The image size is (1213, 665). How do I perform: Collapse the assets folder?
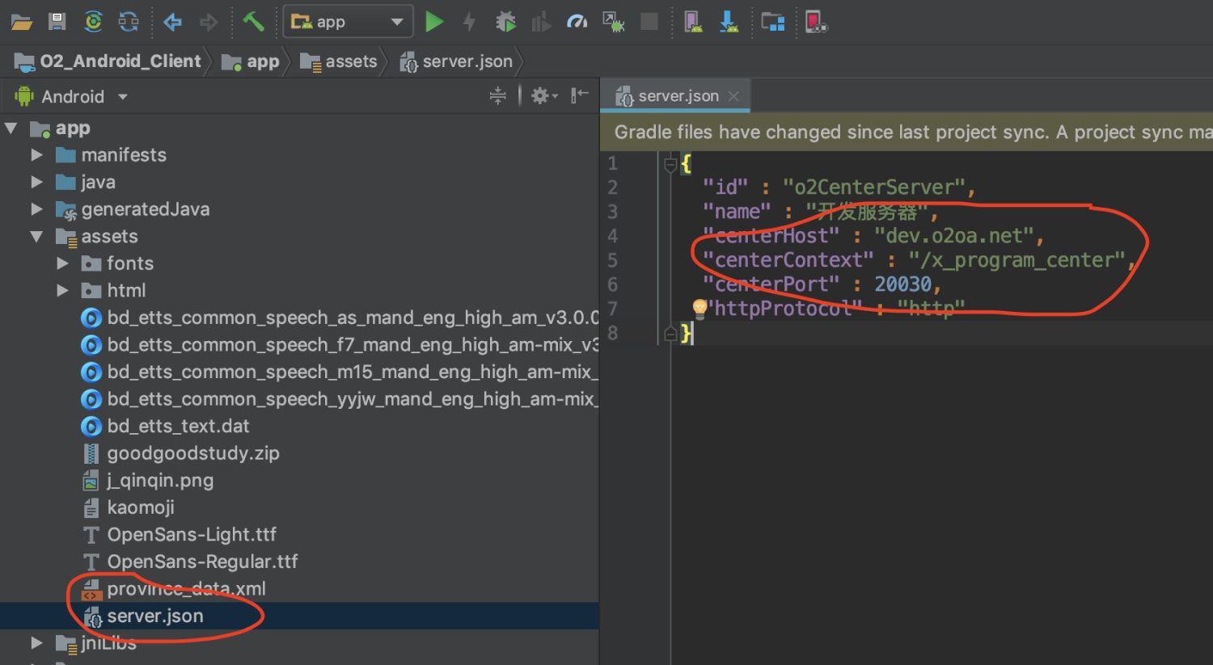pyautogui.click(x=36, y=236)
